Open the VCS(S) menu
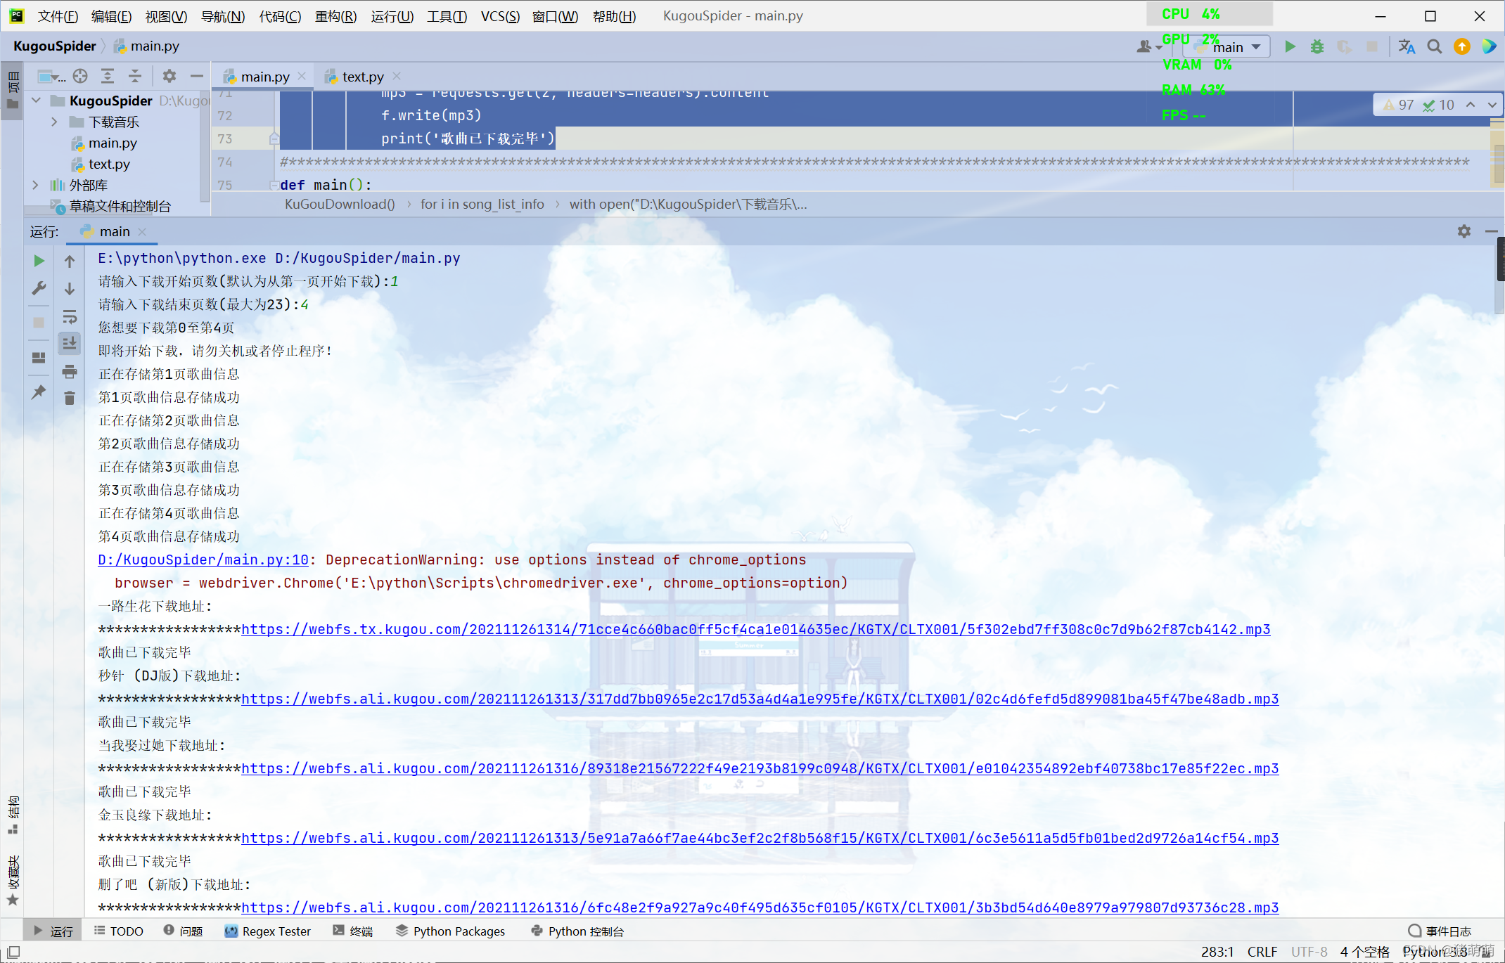Viewport: 1505px width, 963px height. pos(500,15)
